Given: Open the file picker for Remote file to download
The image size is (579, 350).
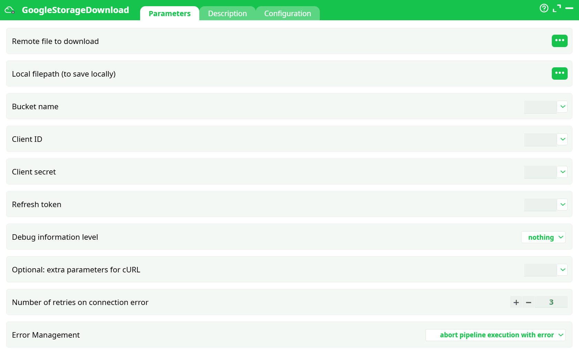Looking at the screenshot, I should (560, 41).
